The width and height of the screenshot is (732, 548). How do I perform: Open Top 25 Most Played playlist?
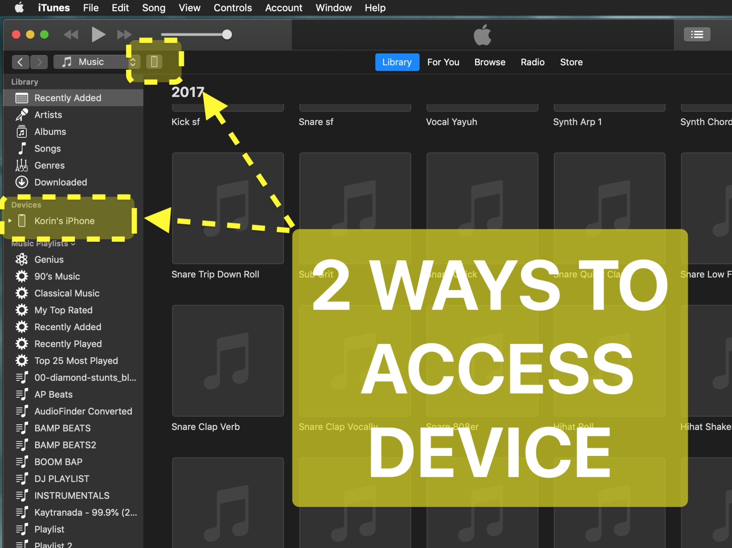[73, 361]
